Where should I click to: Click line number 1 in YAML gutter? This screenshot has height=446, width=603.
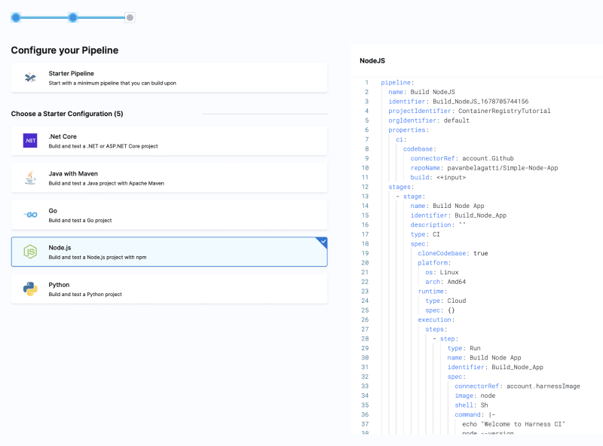[x=366, y=82]
